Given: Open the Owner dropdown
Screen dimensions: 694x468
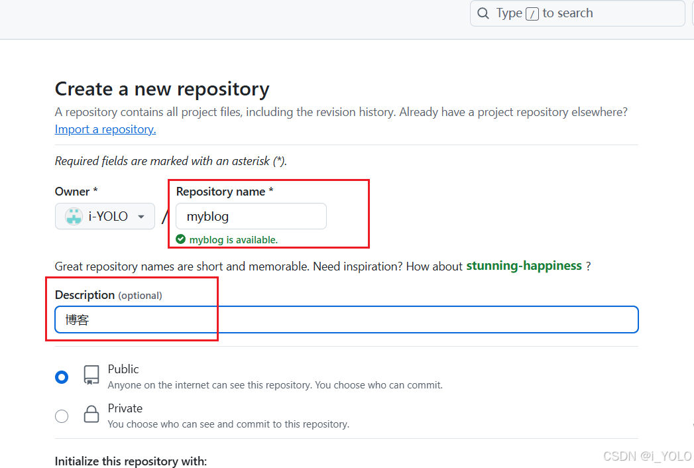Looking at the screenshot, I should coord(105,216).
